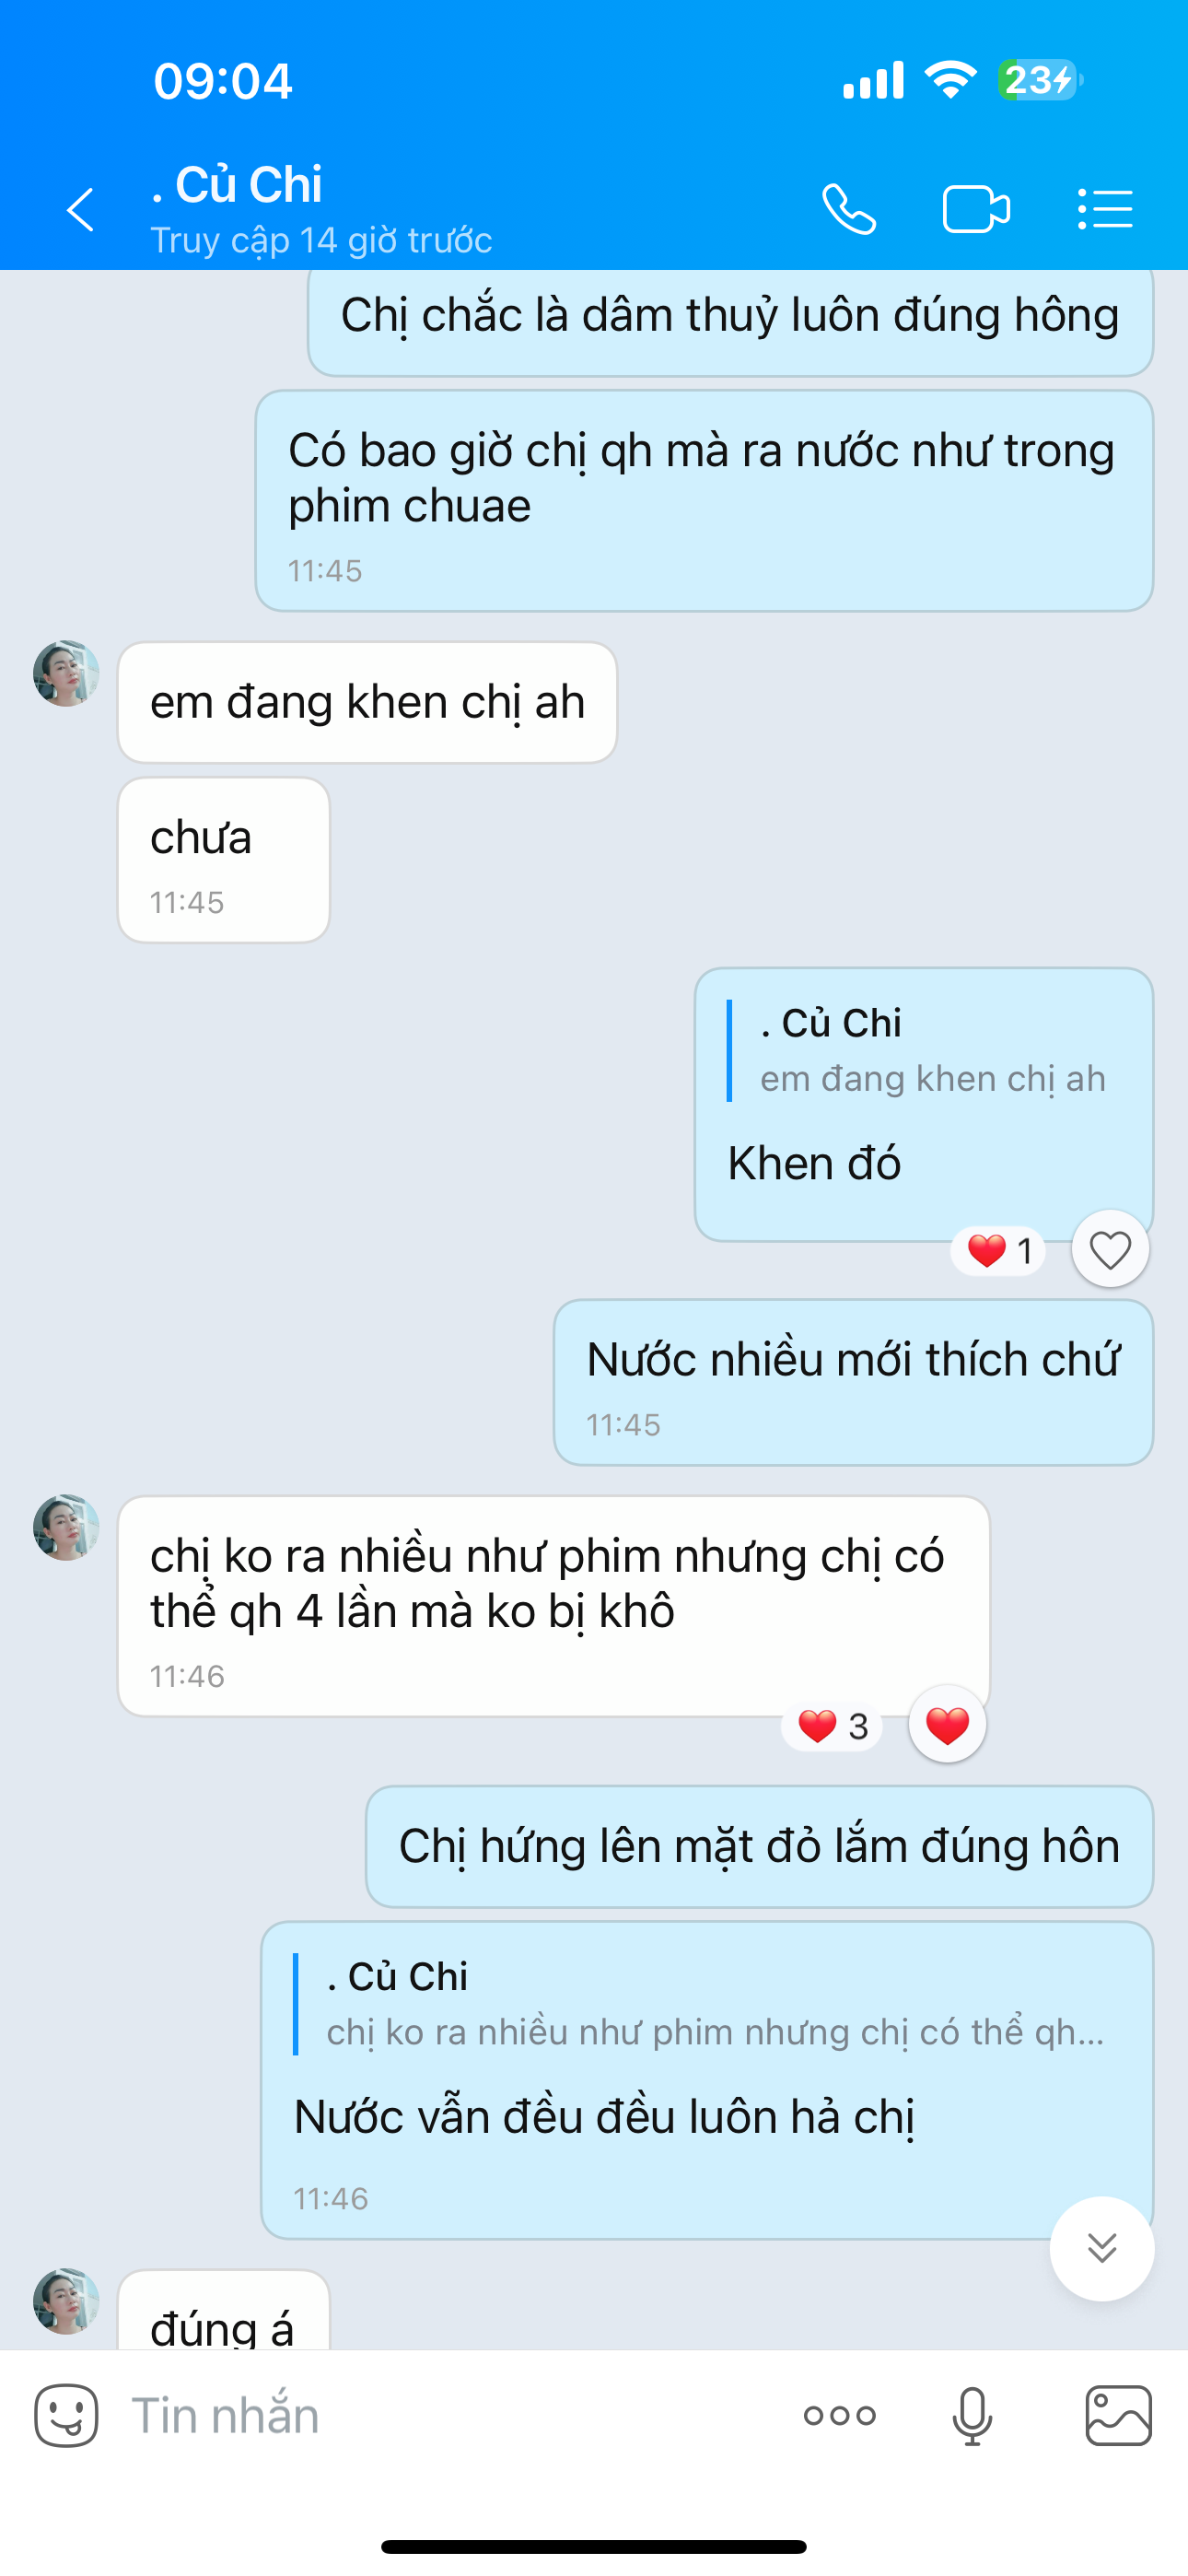Select the "chưa" message bubble
This screenshot has width=1188, height=2576.
[x=224, y=860]
